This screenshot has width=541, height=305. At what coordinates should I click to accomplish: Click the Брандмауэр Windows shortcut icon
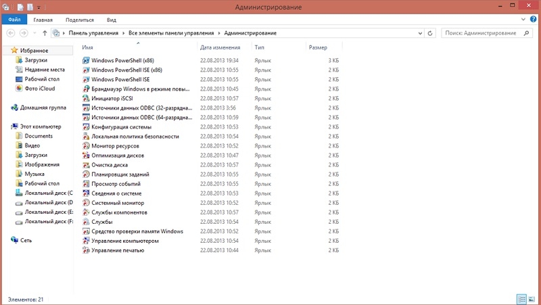click(x=86, y=89)
